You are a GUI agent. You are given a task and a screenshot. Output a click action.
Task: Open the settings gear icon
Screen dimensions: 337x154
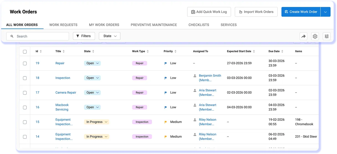click(x=315, y=36)
